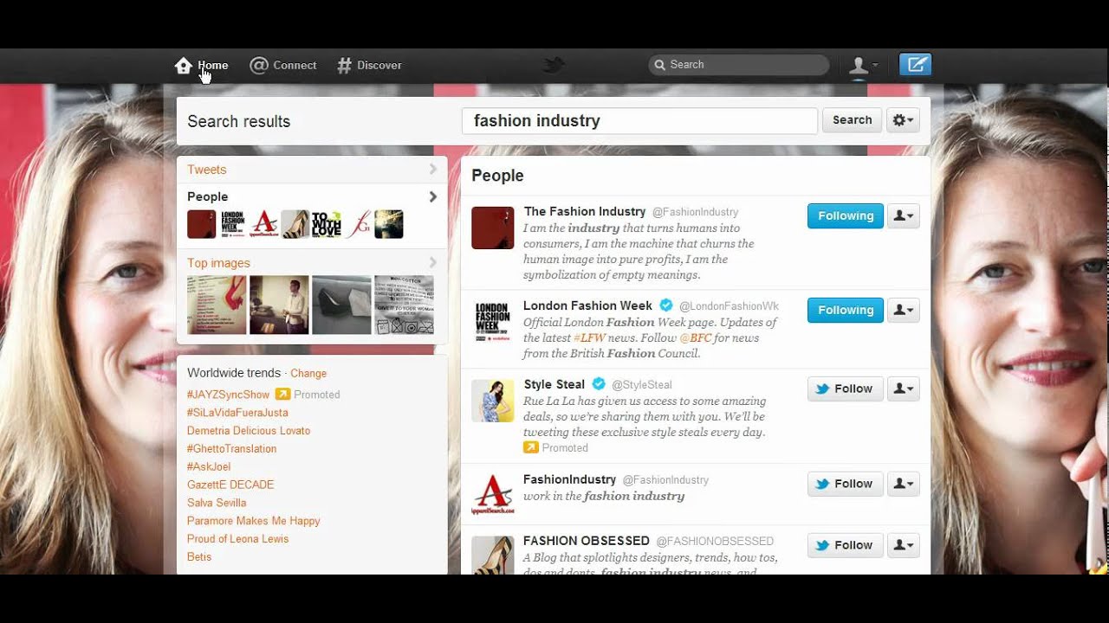Follow FashionIndustry with the red A logo
The image size is (1109, 623).
pos(846,485)
